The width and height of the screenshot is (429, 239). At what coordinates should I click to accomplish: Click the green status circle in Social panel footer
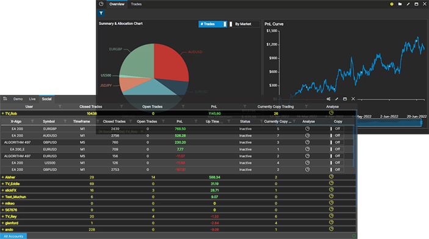tap(354, 236)
